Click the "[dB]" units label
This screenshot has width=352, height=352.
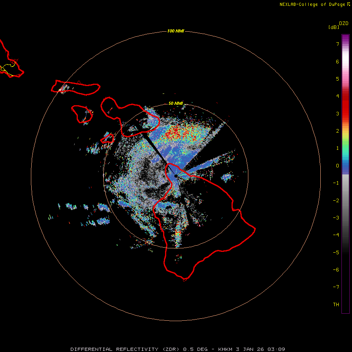pos(334,27)
